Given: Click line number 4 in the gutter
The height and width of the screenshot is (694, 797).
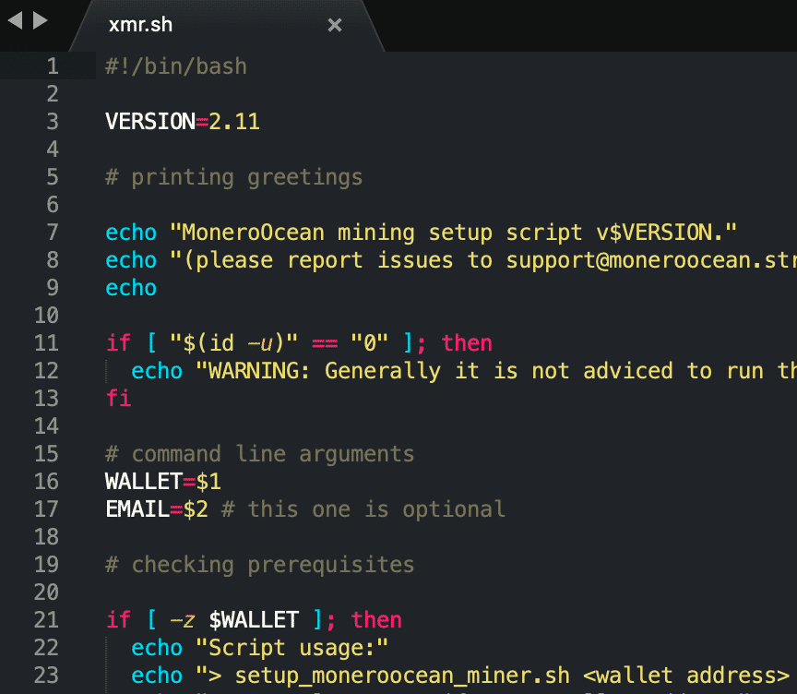Looking at the screenshot, I should tap(53, 150).
